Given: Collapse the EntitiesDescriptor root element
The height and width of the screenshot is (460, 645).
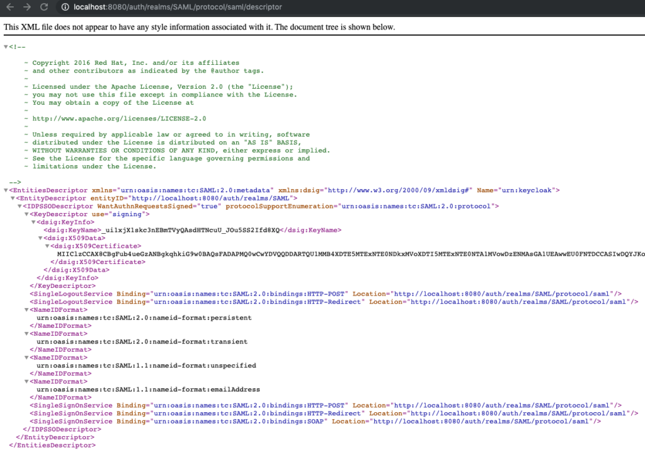Looking at the screenshot, I should coord(5,190).
